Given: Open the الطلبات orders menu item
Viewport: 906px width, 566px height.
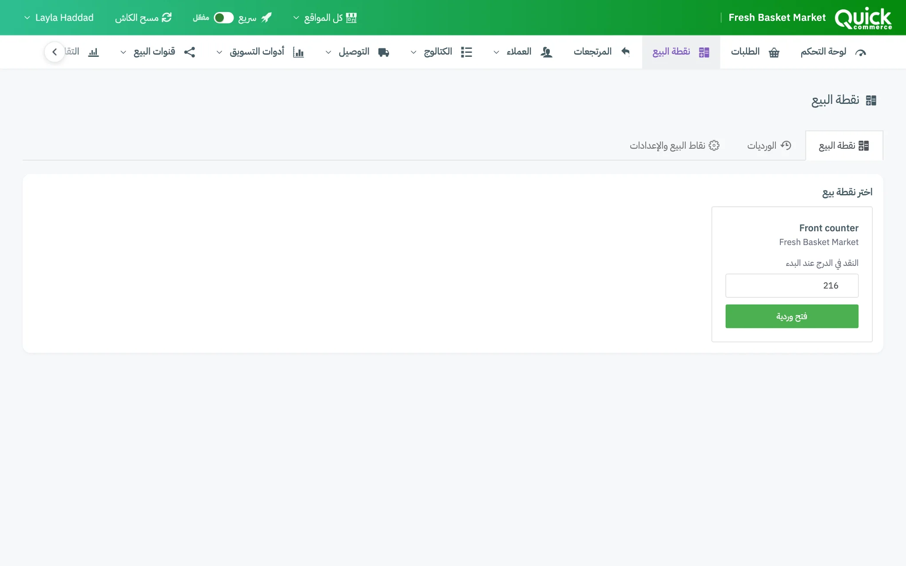Looking at the screenshot, I should (755, 52).
